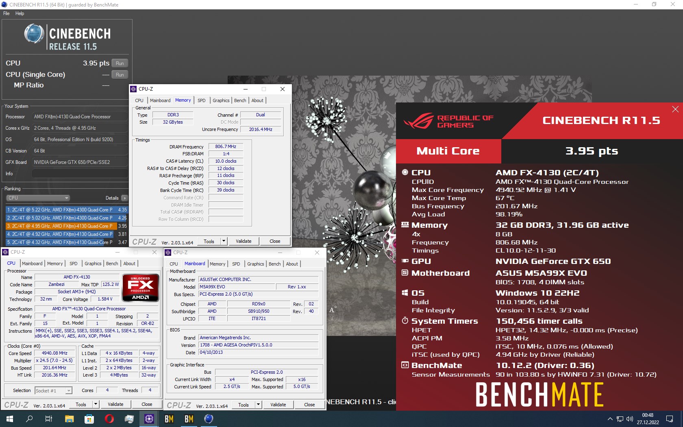Image resolution: width=683 pixels, height=427 pixels.
Task: Open notification center icon
Action: (669, 419)
